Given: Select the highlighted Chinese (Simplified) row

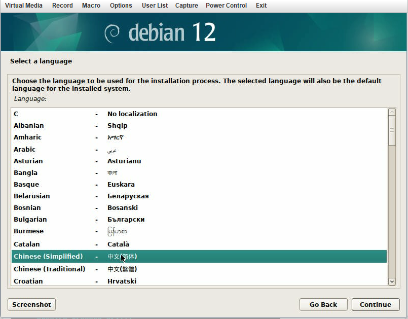Looking at the screenshot, I should point(199,257).
